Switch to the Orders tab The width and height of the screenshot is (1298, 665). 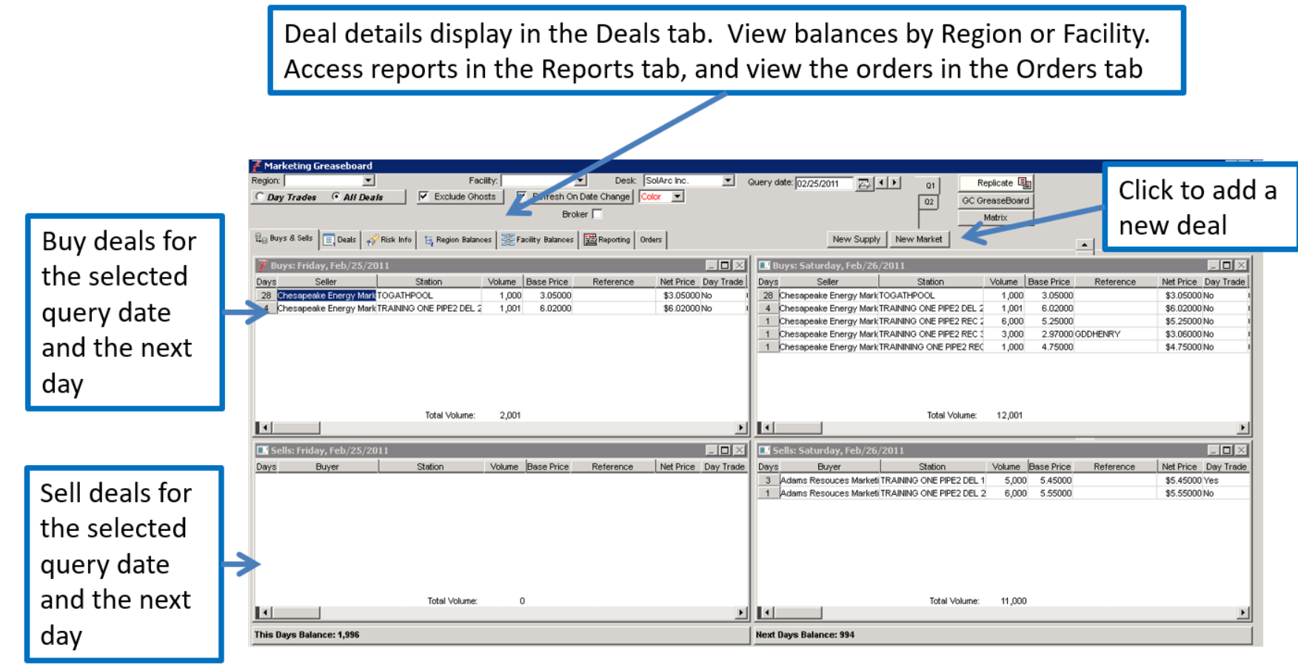651,239
